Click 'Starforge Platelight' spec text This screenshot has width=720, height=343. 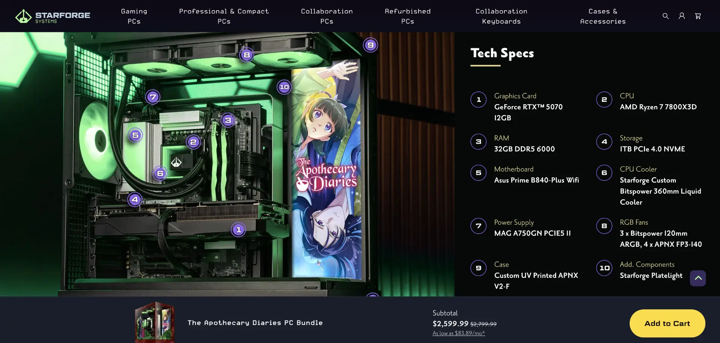pos(651,276)
